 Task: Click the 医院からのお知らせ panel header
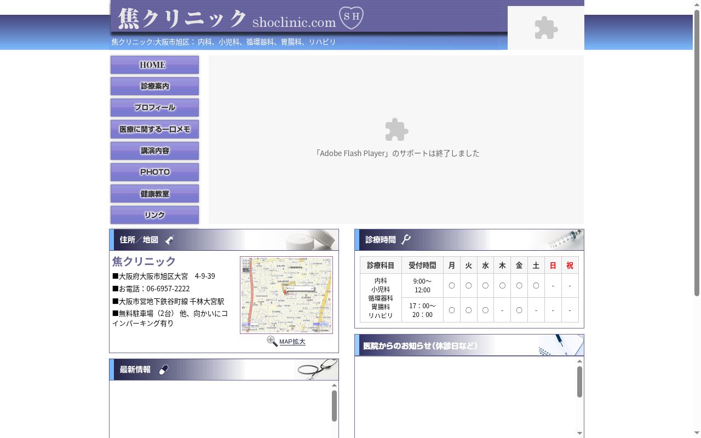pos(469,345)
